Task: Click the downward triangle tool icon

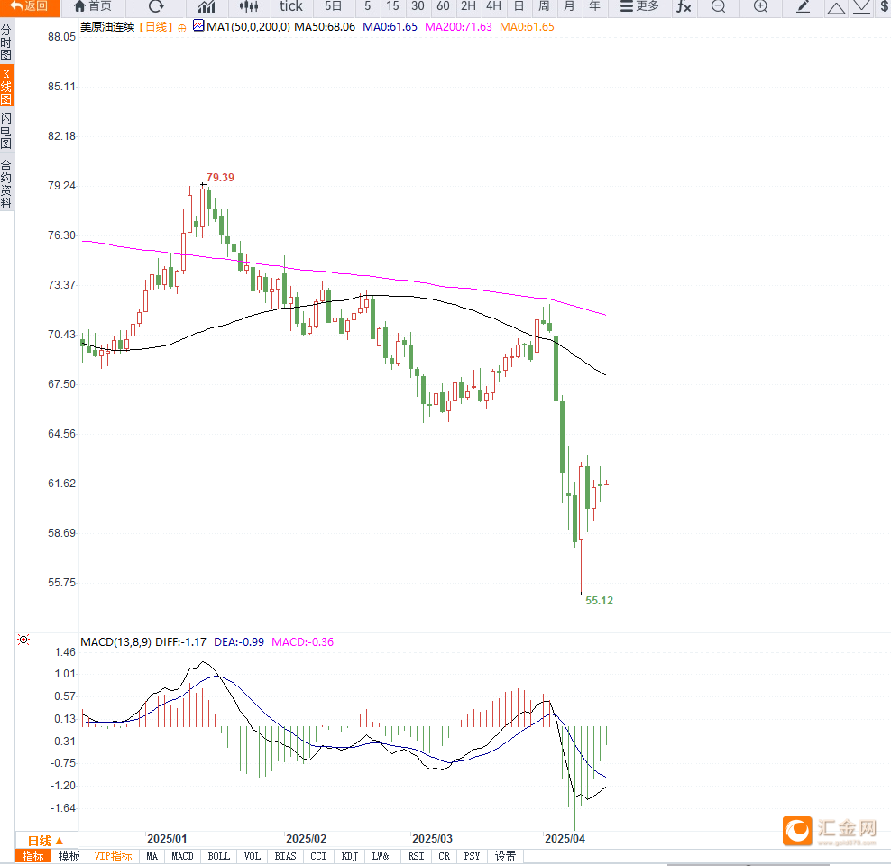Action: [x=861, y=7]
